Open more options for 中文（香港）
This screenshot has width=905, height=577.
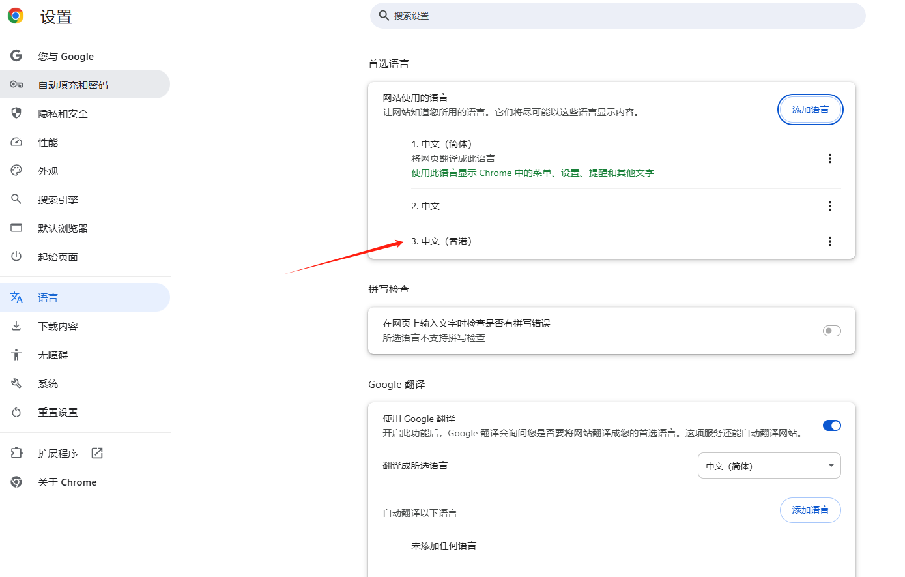pyautogui.click(x=829, y=241)
